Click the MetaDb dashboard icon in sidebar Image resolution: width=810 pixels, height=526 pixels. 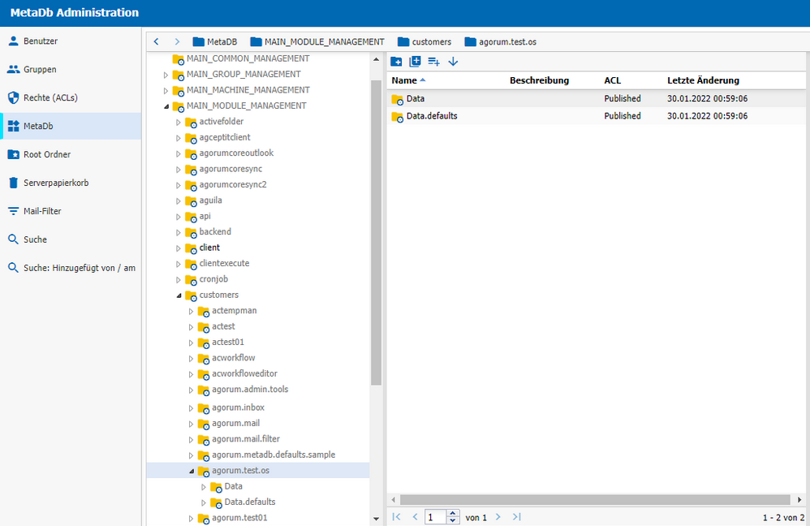click(x=14, y=126)
